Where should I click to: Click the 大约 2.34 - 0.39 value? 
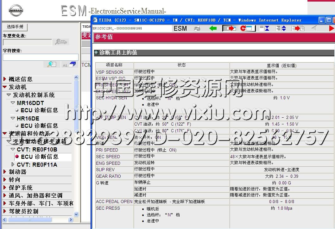[281, 176]
